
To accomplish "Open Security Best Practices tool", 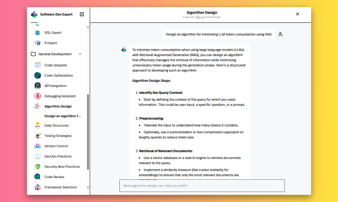I will 62,167.
